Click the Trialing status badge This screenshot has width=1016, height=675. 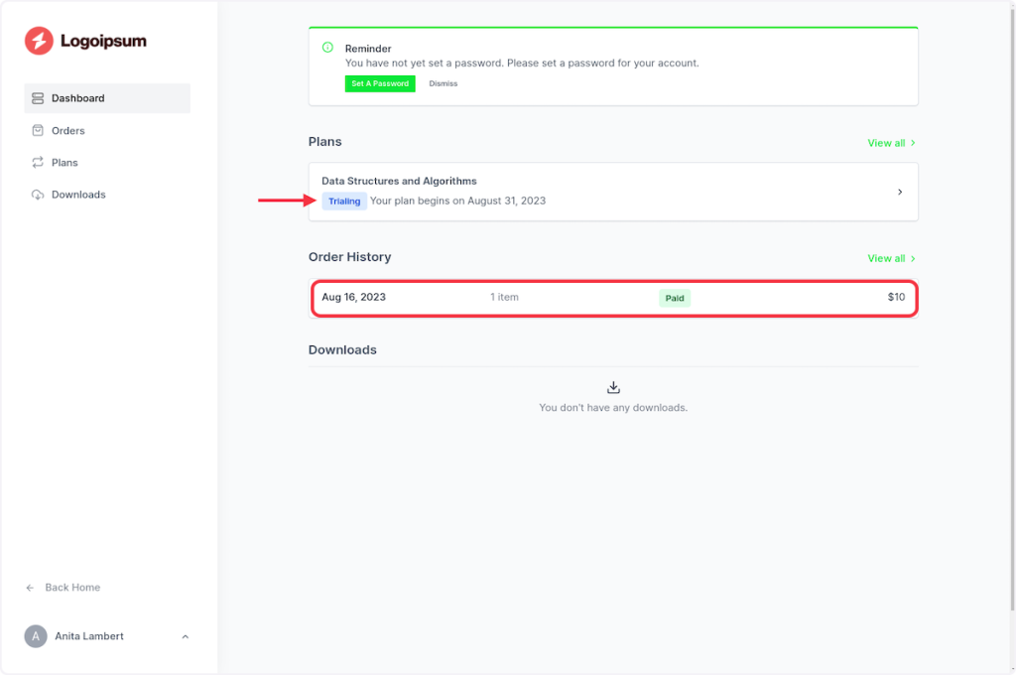344,201
